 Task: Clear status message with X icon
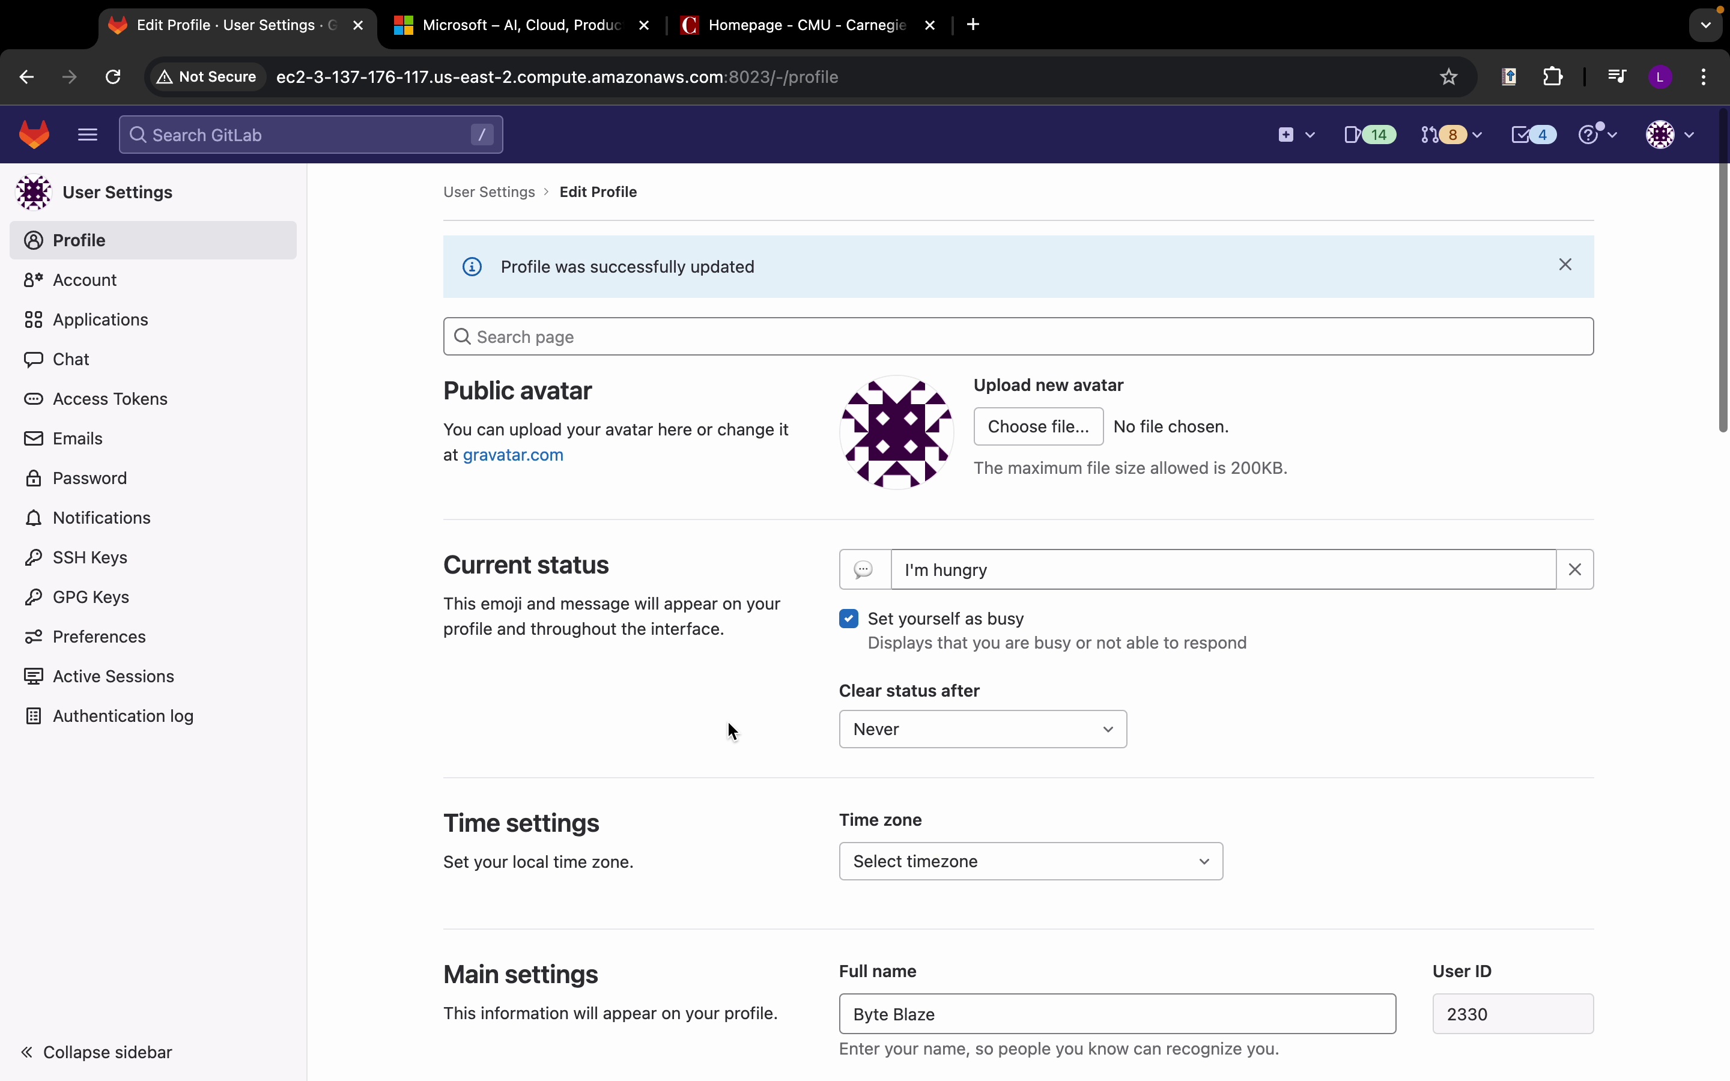pyautogui.click(x=1575, y=570)
